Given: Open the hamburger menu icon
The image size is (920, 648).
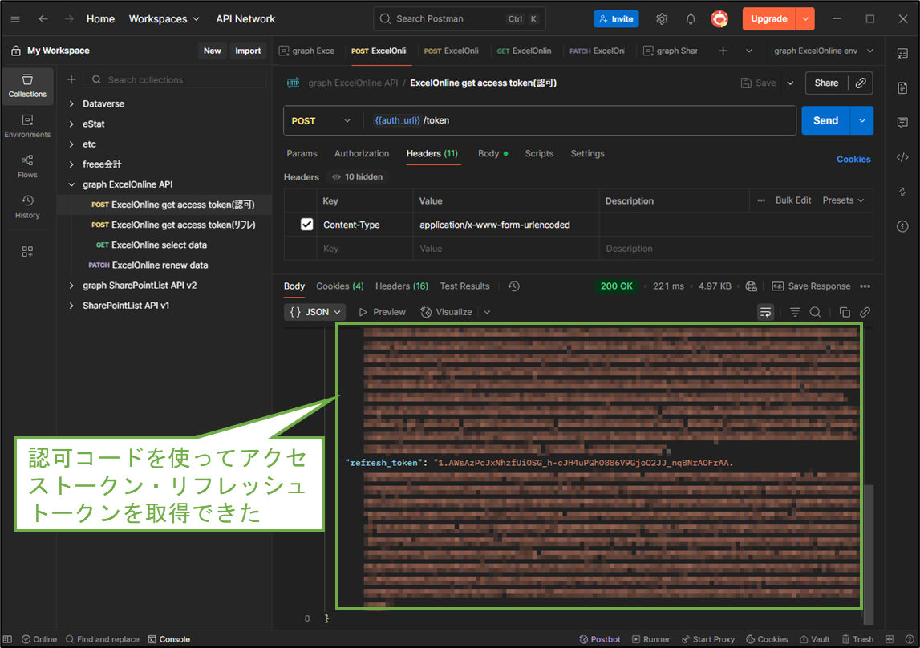Looking at the screenshot, I should tap(15, 18).
